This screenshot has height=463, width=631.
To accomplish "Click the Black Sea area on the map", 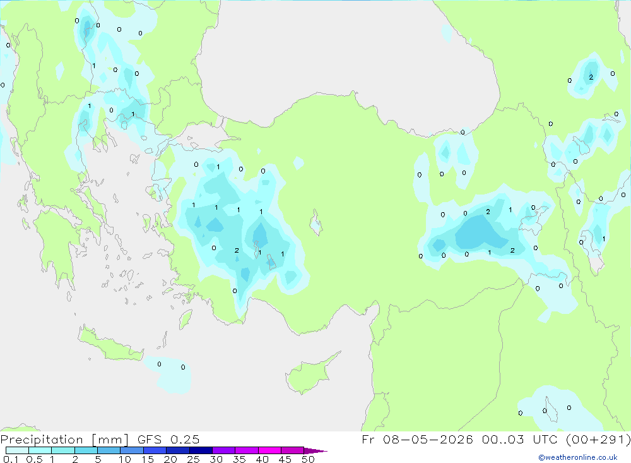I will pyautogui.click(x=346, y=61).
